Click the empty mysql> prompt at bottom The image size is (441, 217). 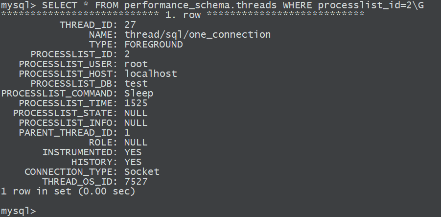(18, 211)
